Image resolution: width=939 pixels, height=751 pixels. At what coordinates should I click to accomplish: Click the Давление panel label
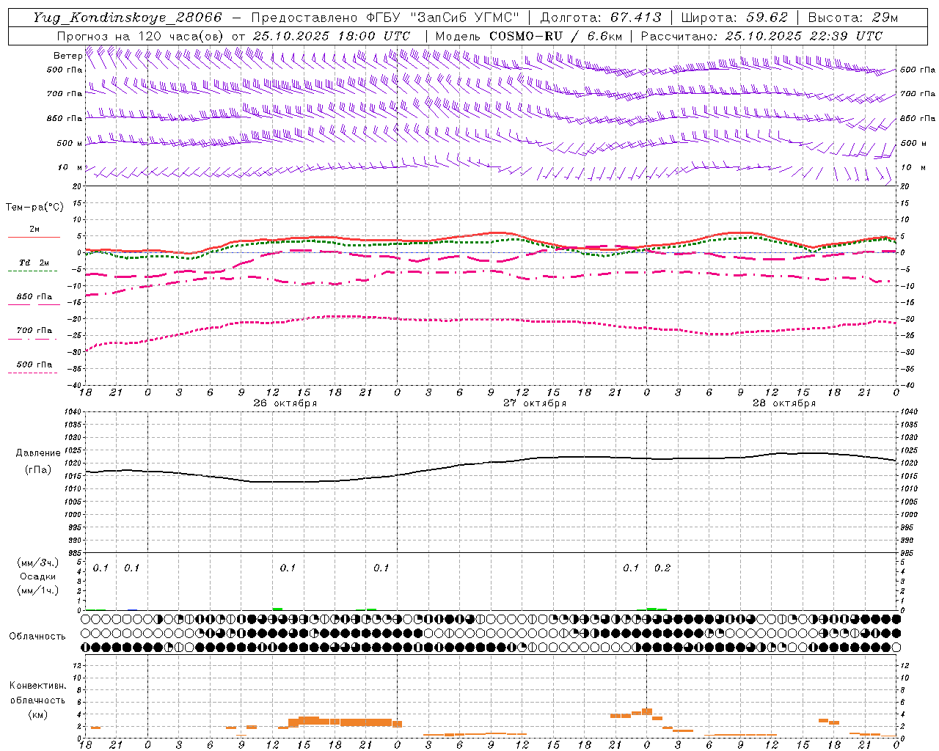[38, 453]
